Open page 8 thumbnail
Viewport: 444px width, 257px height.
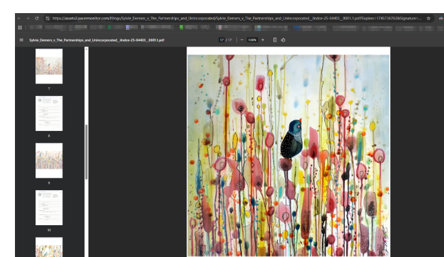point(49,114)
